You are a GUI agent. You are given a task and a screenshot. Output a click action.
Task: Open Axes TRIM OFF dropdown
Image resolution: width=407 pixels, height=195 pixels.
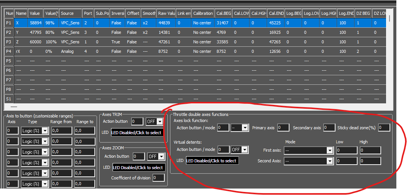(x=154, y=121)
